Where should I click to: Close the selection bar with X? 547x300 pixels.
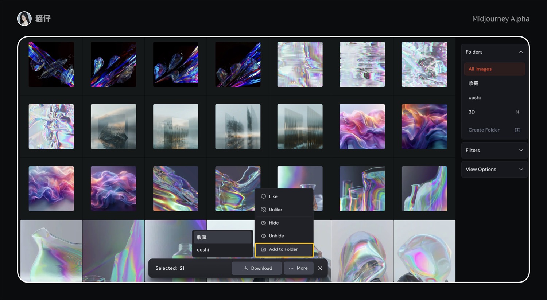pyautogui.click(x=320, y=268)
